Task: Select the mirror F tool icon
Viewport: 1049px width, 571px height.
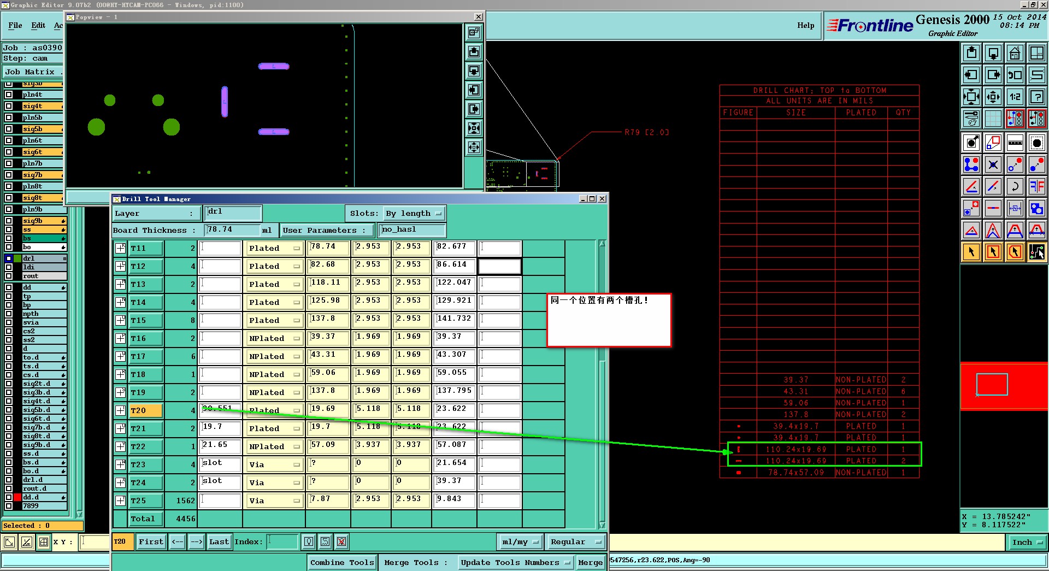Action: pyautogui.click(x=1037, y=186)
